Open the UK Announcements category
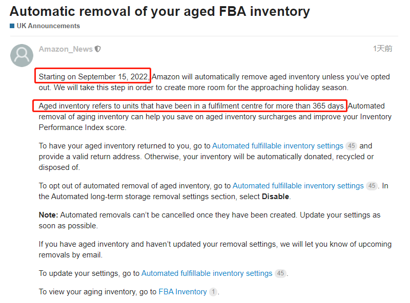 tap(48, 26)
